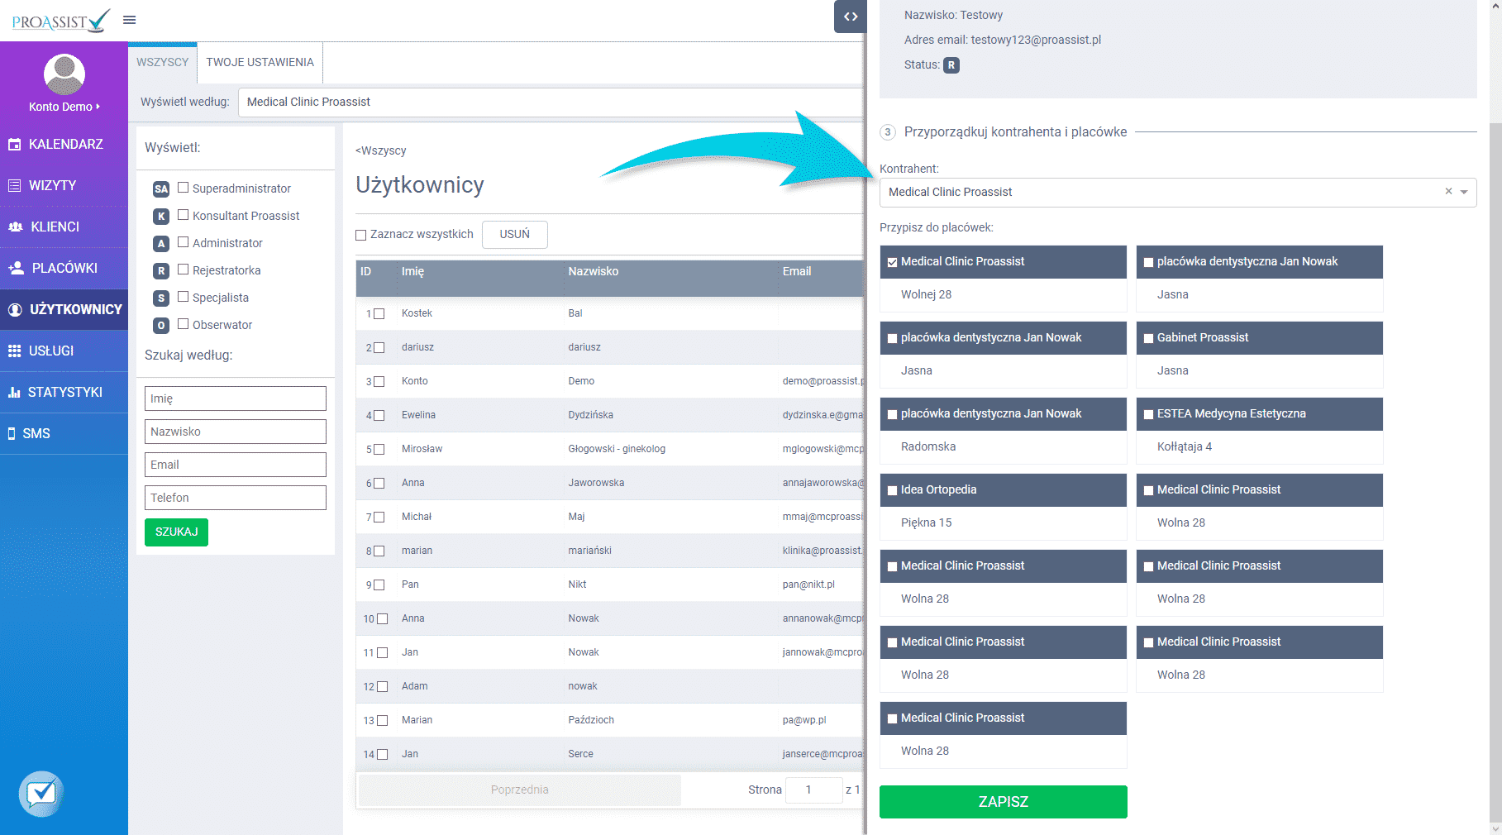Click the pa@wp.pl email cell
The image size is (1502, 835).
coord(804,720)
